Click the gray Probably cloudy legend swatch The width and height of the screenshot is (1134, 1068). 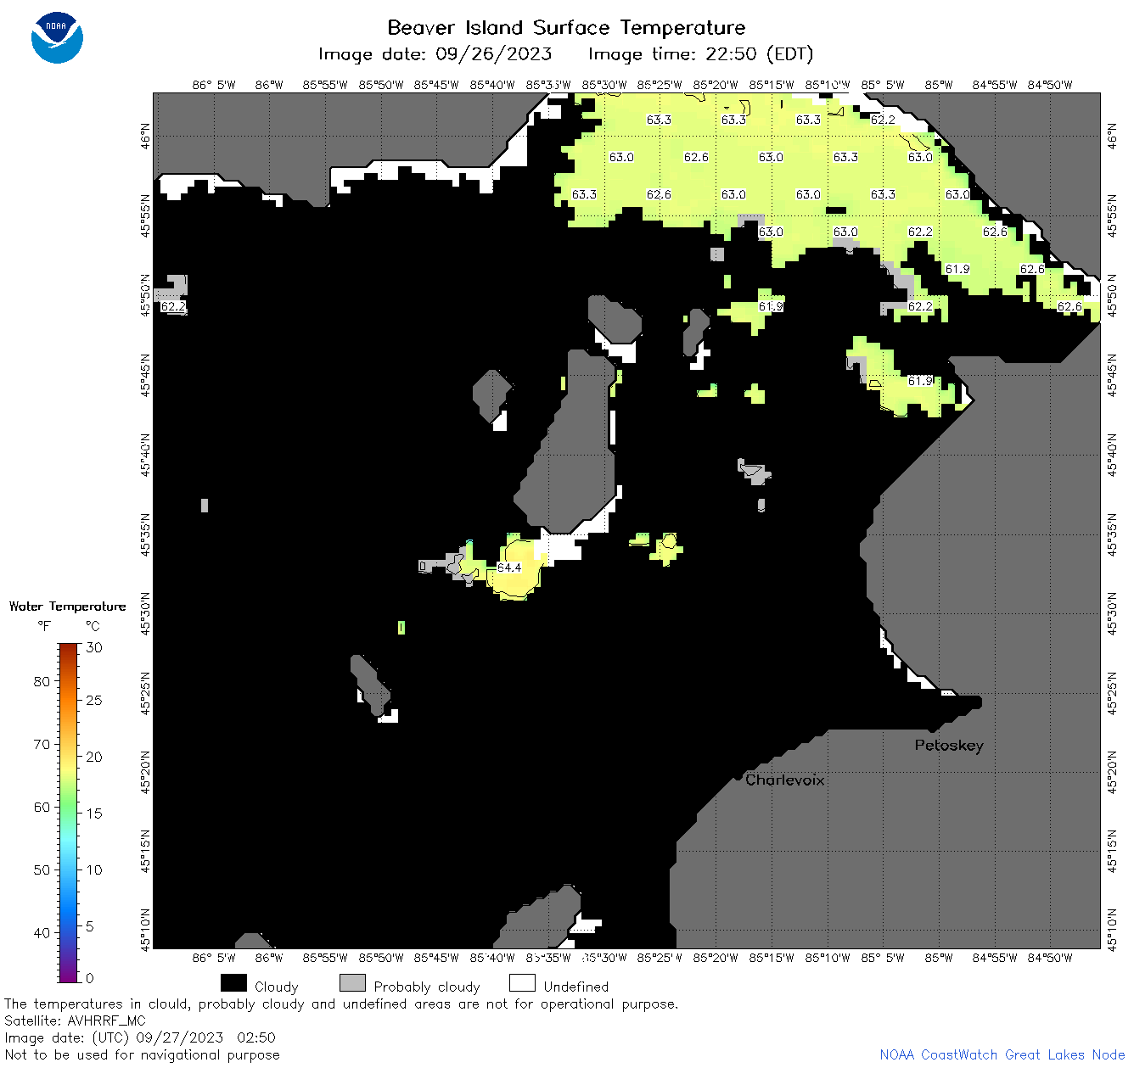click(x=352, y=983)
